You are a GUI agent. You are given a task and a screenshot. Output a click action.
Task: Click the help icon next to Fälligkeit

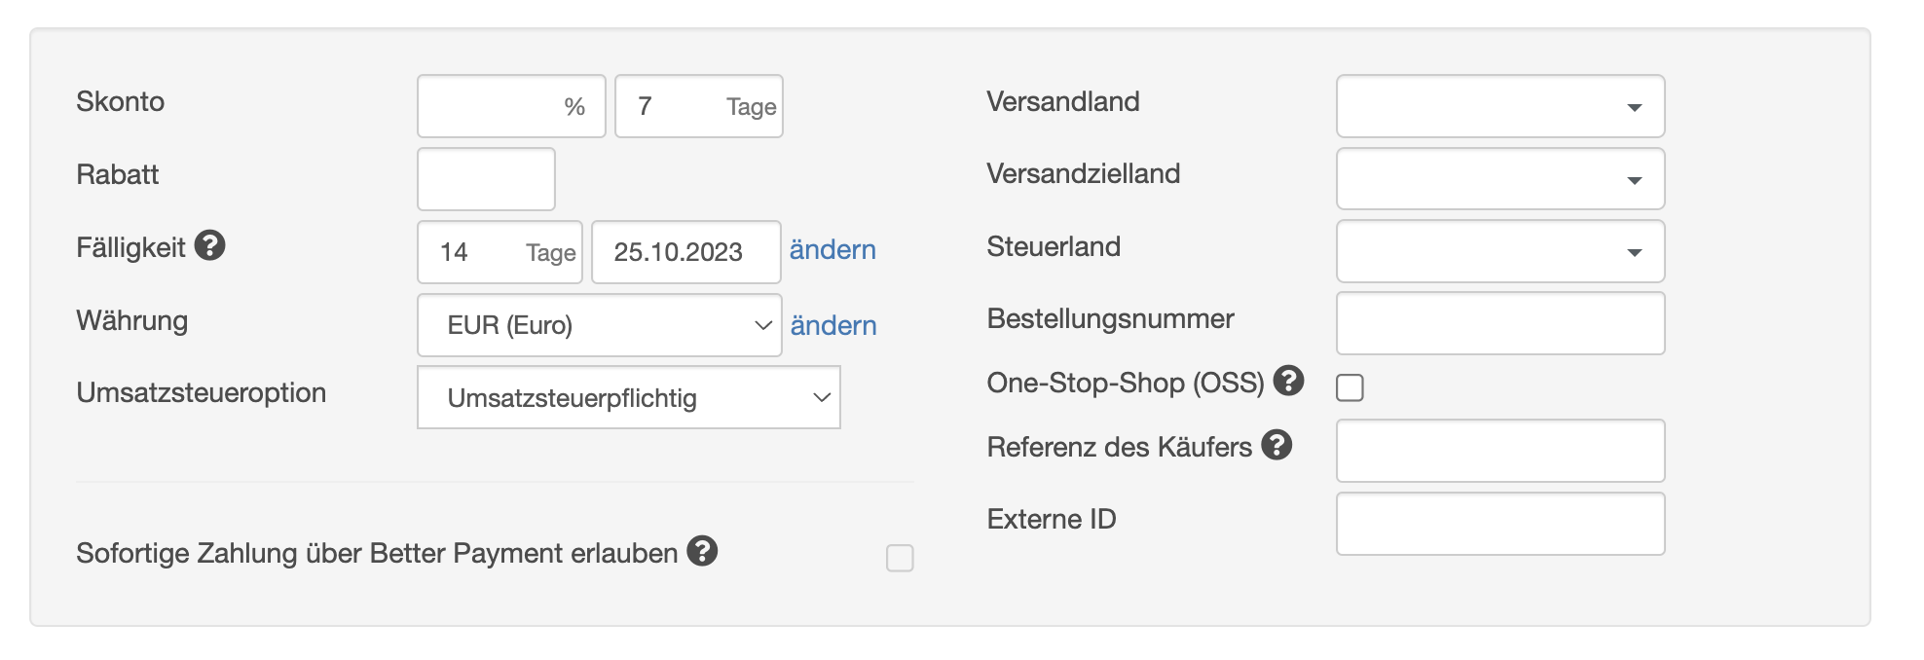pyautogui.click(x=209, y=245)
